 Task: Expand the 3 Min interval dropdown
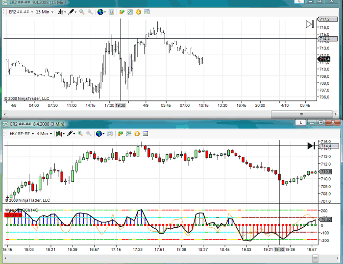[44, 133]
